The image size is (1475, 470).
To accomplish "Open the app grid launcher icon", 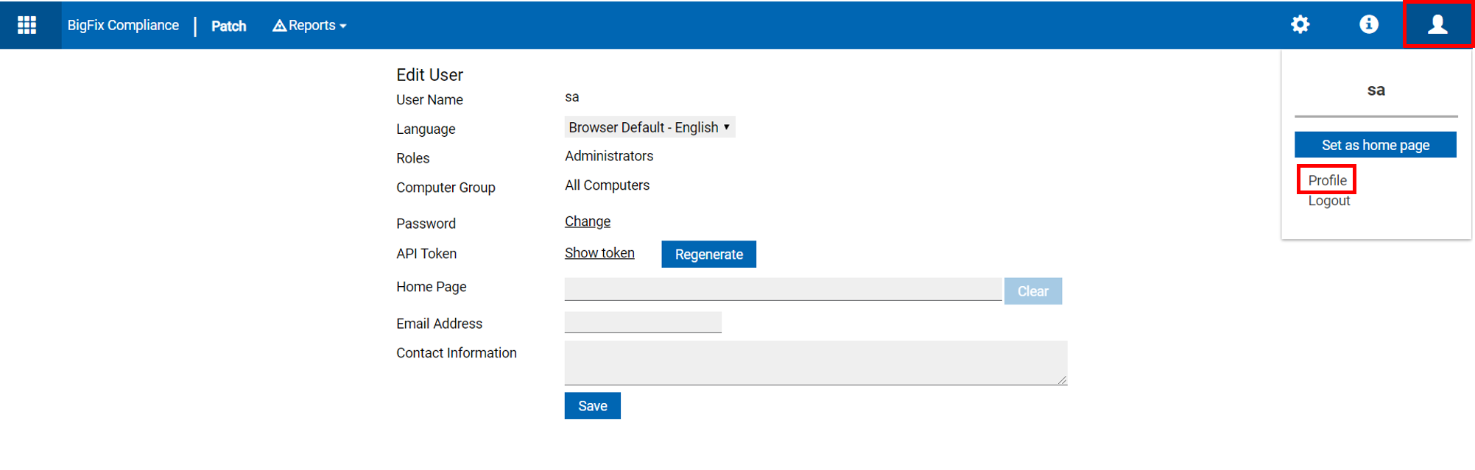I will [x=27, y=25].
